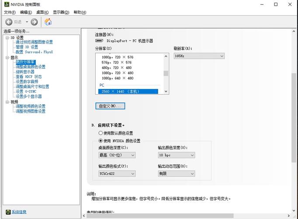Collapse the 视频 tree node
This screenshot has width=298, height=219.
(7, 102)
